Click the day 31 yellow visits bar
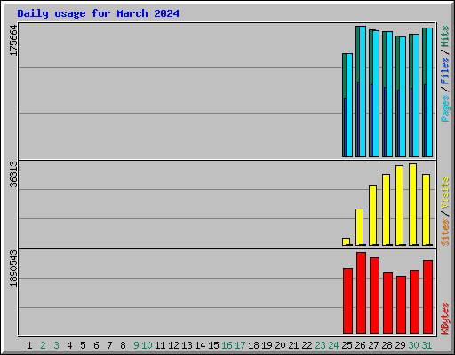455x355 pixels. click(426, 209)
